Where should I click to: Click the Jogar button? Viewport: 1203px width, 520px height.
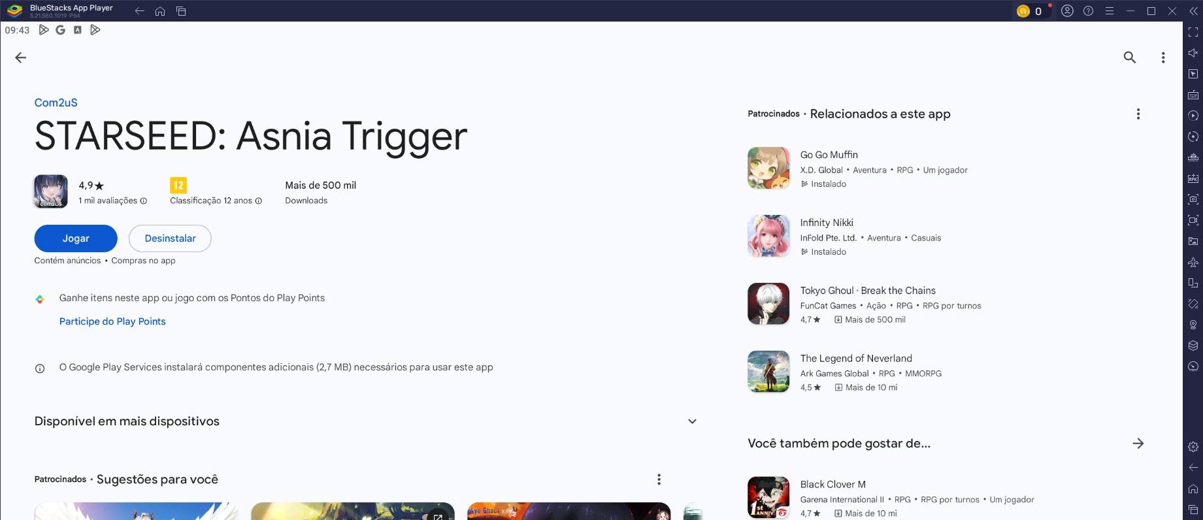tap(76, 238)
